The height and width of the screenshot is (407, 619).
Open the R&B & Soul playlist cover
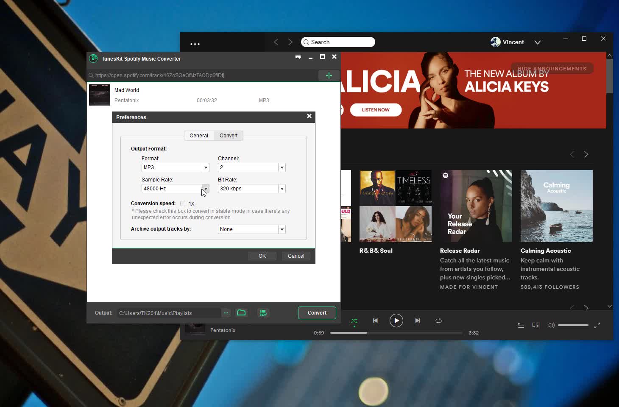(396, 206)
